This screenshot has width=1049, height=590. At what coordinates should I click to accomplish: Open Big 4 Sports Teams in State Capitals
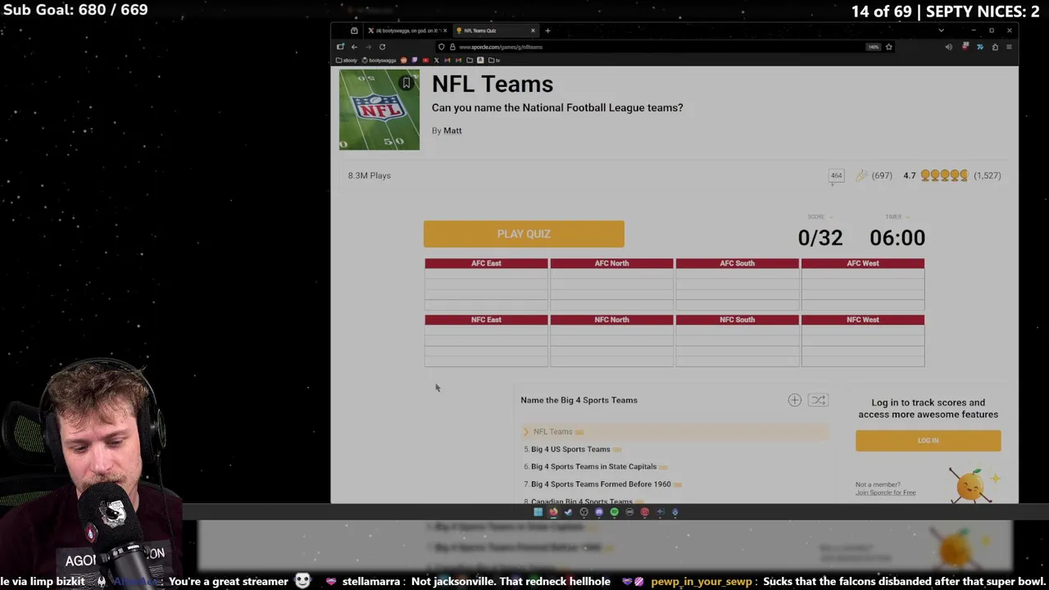(593, 466)
